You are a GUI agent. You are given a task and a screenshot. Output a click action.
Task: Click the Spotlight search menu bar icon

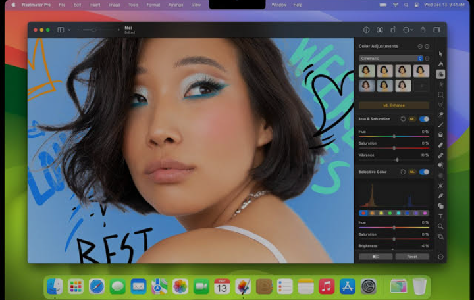click(406, 5)
